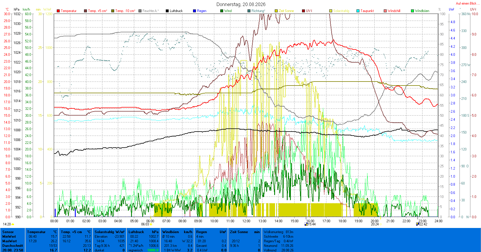
Task: Click the moonrise icon beside 15:44
Action: tap(306, 224)
